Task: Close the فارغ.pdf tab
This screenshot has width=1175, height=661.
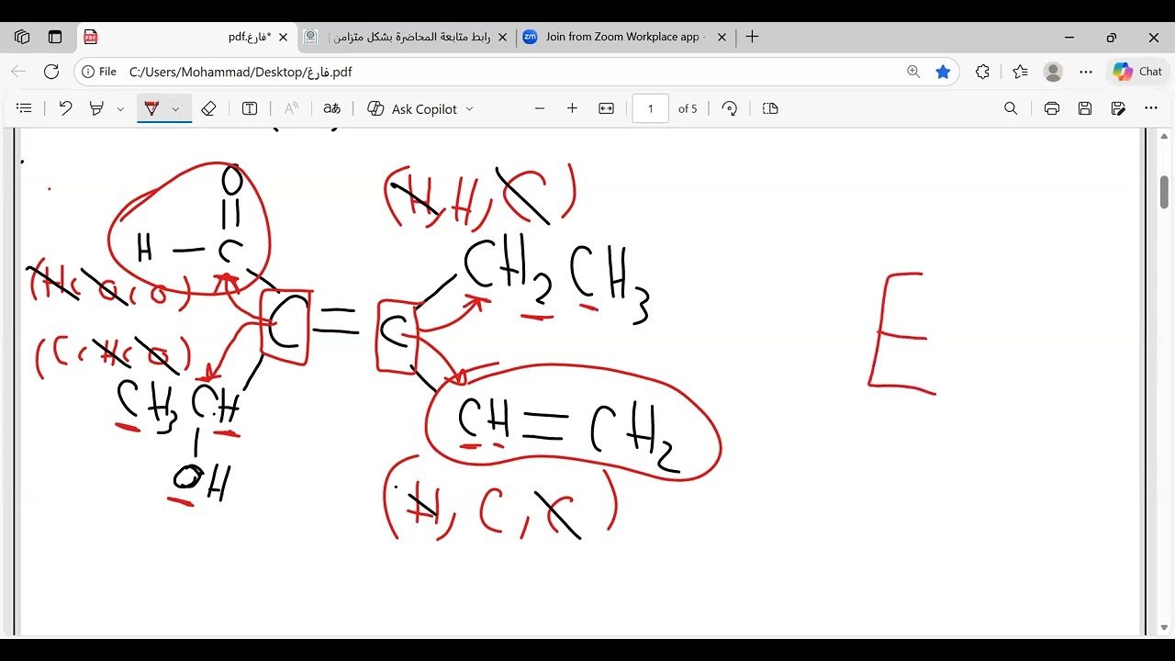Action: [283, 37]
